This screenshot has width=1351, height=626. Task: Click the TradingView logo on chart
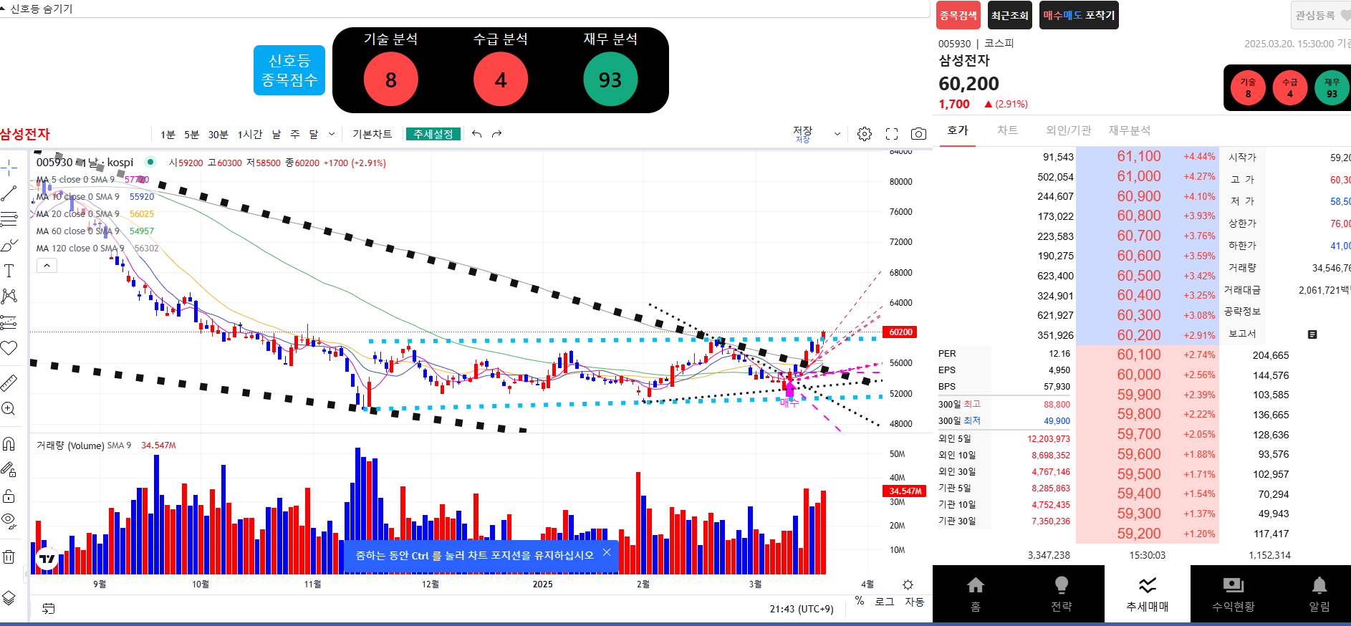(47, 559)
